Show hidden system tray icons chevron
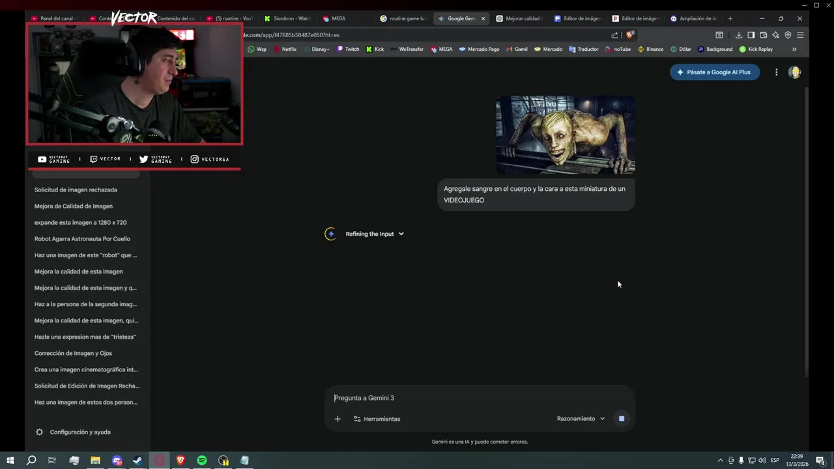 [720, 461]
